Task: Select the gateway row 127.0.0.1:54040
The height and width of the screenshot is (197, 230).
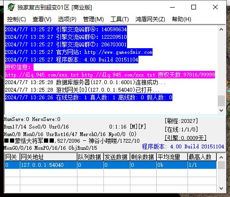Action: tap(111, 165)
